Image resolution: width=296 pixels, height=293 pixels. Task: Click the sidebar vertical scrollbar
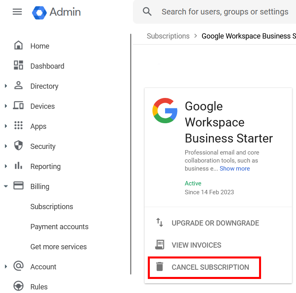[x=131, y=154]
